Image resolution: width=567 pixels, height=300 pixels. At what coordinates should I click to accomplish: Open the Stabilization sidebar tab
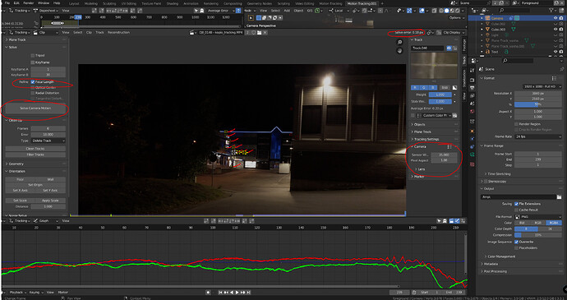tap(464, 79)
